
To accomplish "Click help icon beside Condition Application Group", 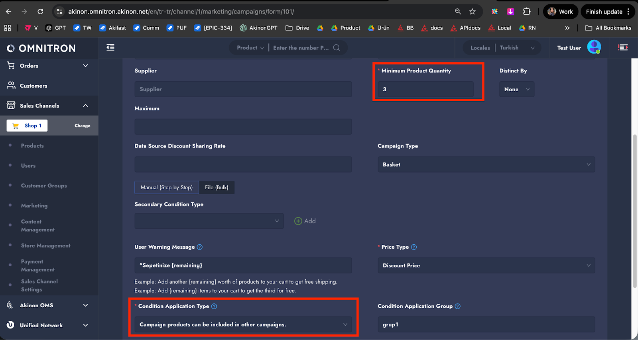I will [458, 307].
